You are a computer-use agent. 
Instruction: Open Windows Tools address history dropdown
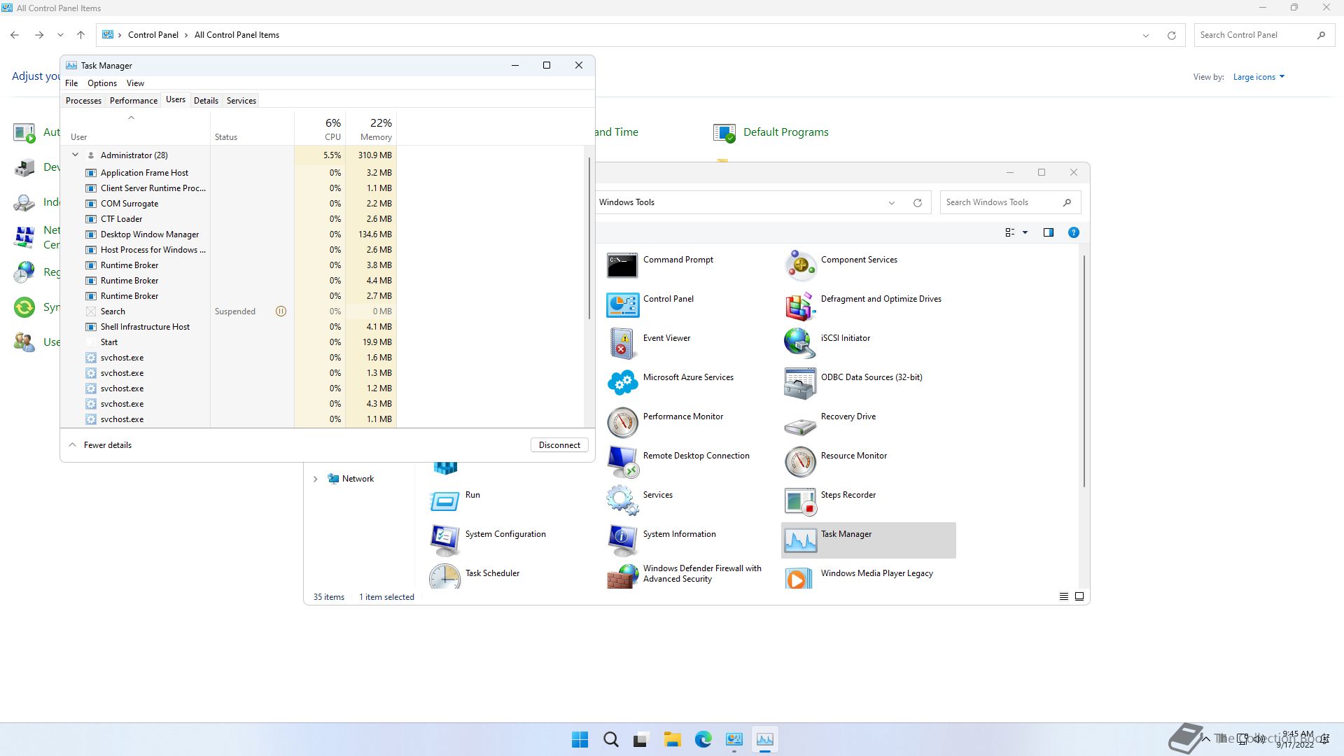[x=891, y=202]
